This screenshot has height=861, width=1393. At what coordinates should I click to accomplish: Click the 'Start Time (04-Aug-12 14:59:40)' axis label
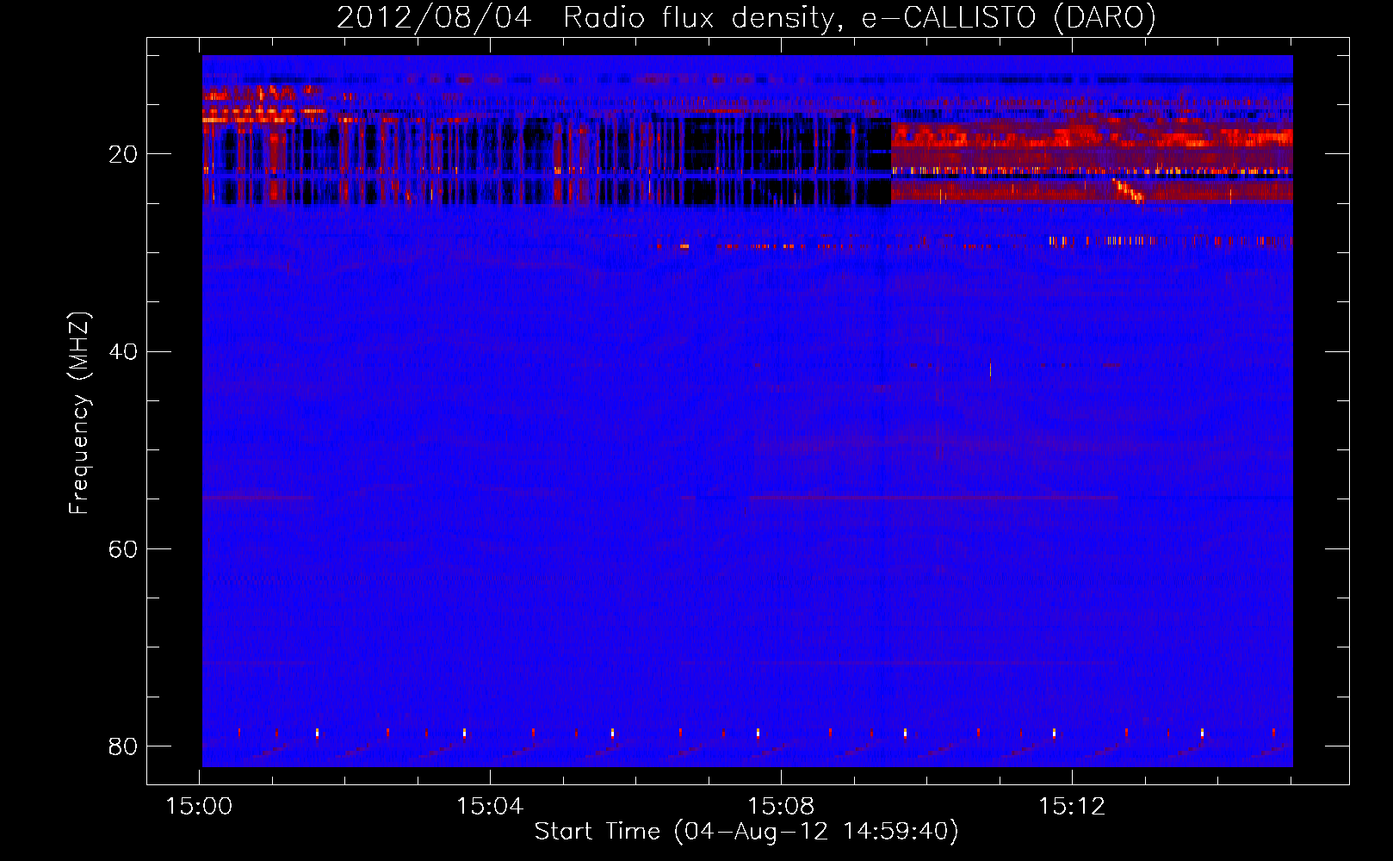[746, 832]
